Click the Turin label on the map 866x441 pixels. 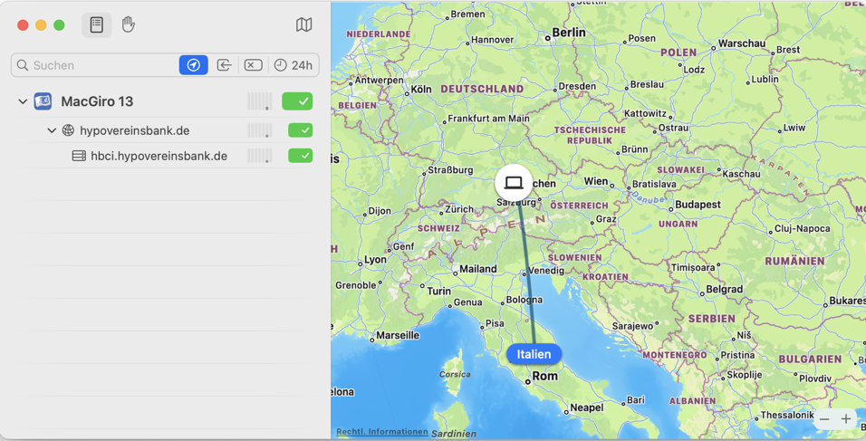tap(439, 292)
